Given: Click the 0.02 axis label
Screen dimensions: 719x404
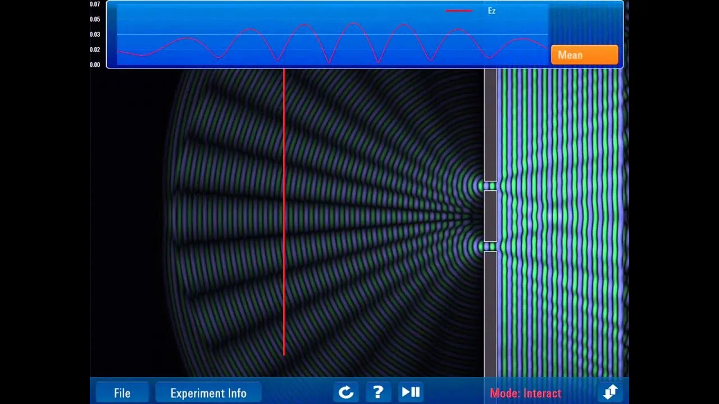Looking at the screenshot, I should point(95,49).
